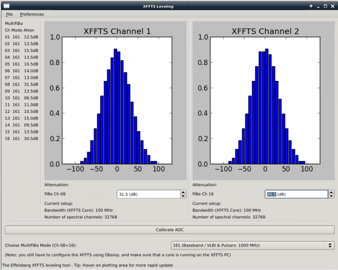The width and height of the screenshot is (338, 270).
Task: Maximize the XFFTS Leveling window
Action: [x=325, y=6]
